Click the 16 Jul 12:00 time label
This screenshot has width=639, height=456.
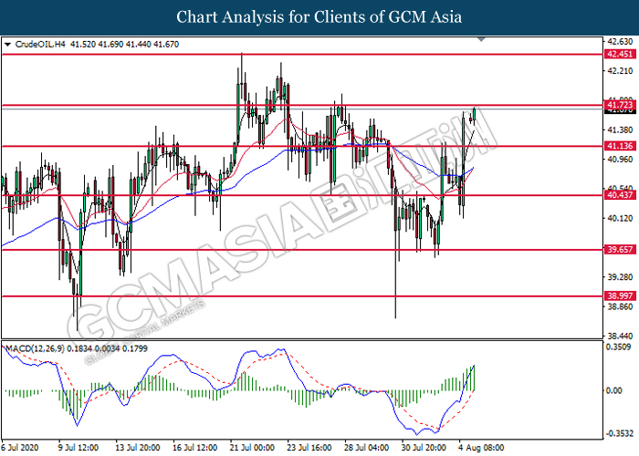[x=194, y=448]
